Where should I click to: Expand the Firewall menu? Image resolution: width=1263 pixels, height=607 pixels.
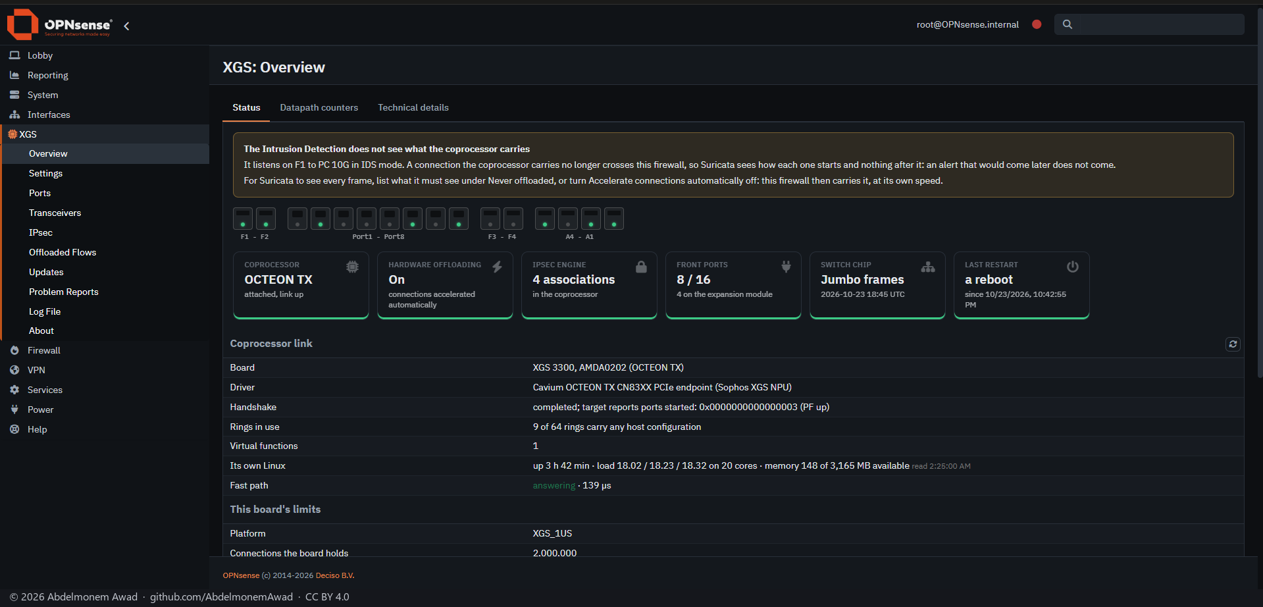click(105, 350)
